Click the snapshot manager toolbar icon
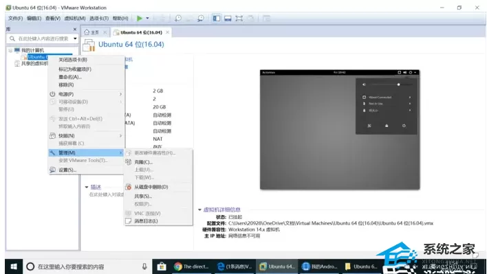This screenshot has height=274, width=487. (201, 19)
